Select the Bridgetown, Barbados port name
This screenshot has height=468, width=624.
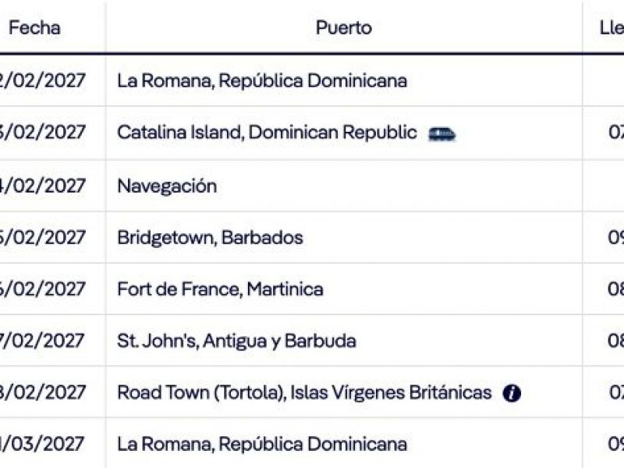click(x=210, y=237)
